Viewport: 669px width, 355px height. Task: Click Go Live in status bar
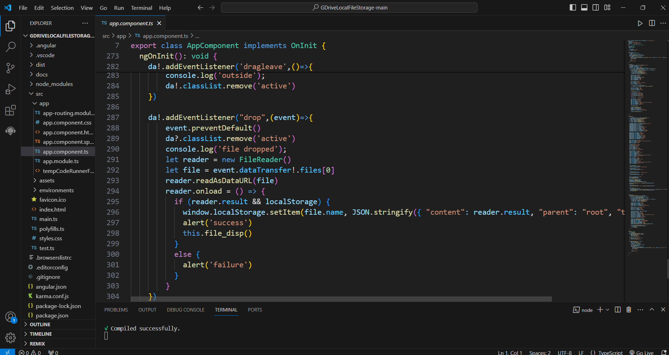pos(642,353)
